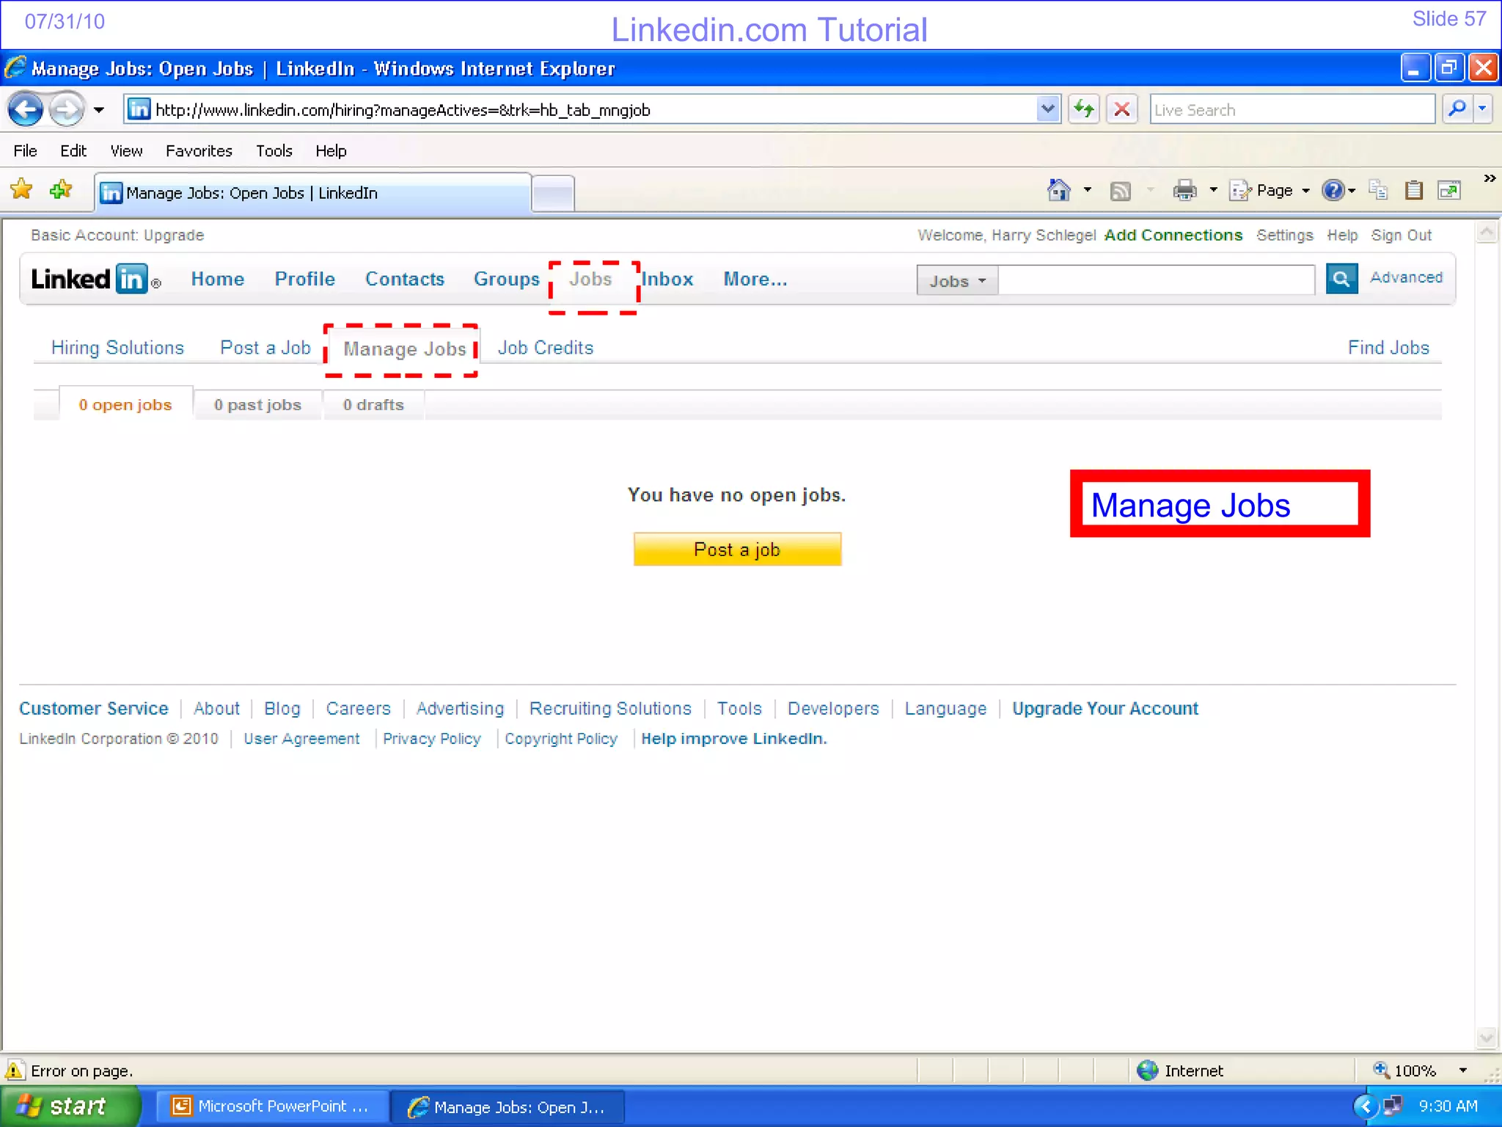
Task: Select the Manage Jobs tab
Action: coord(404,349)
